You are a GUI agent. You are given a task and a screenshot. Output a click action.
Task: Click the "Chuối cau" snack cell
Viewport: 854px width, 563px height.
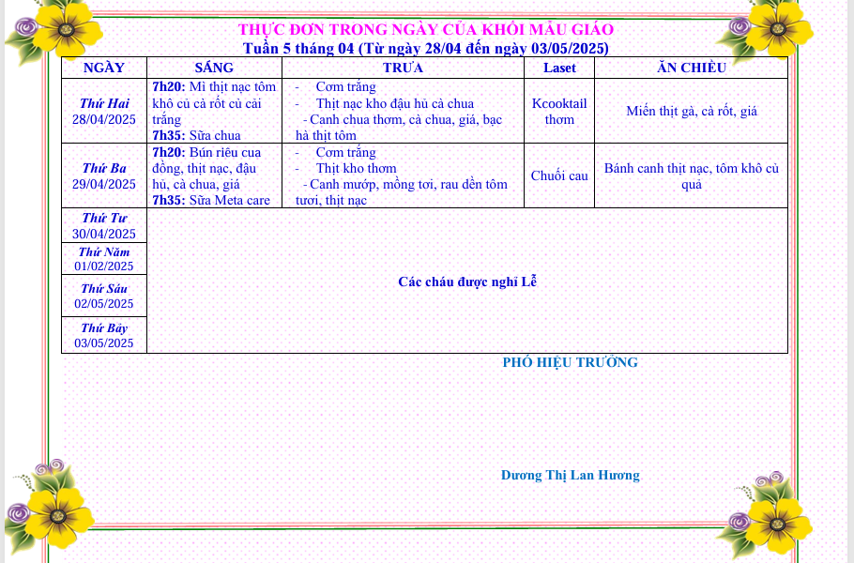point(559,175)
